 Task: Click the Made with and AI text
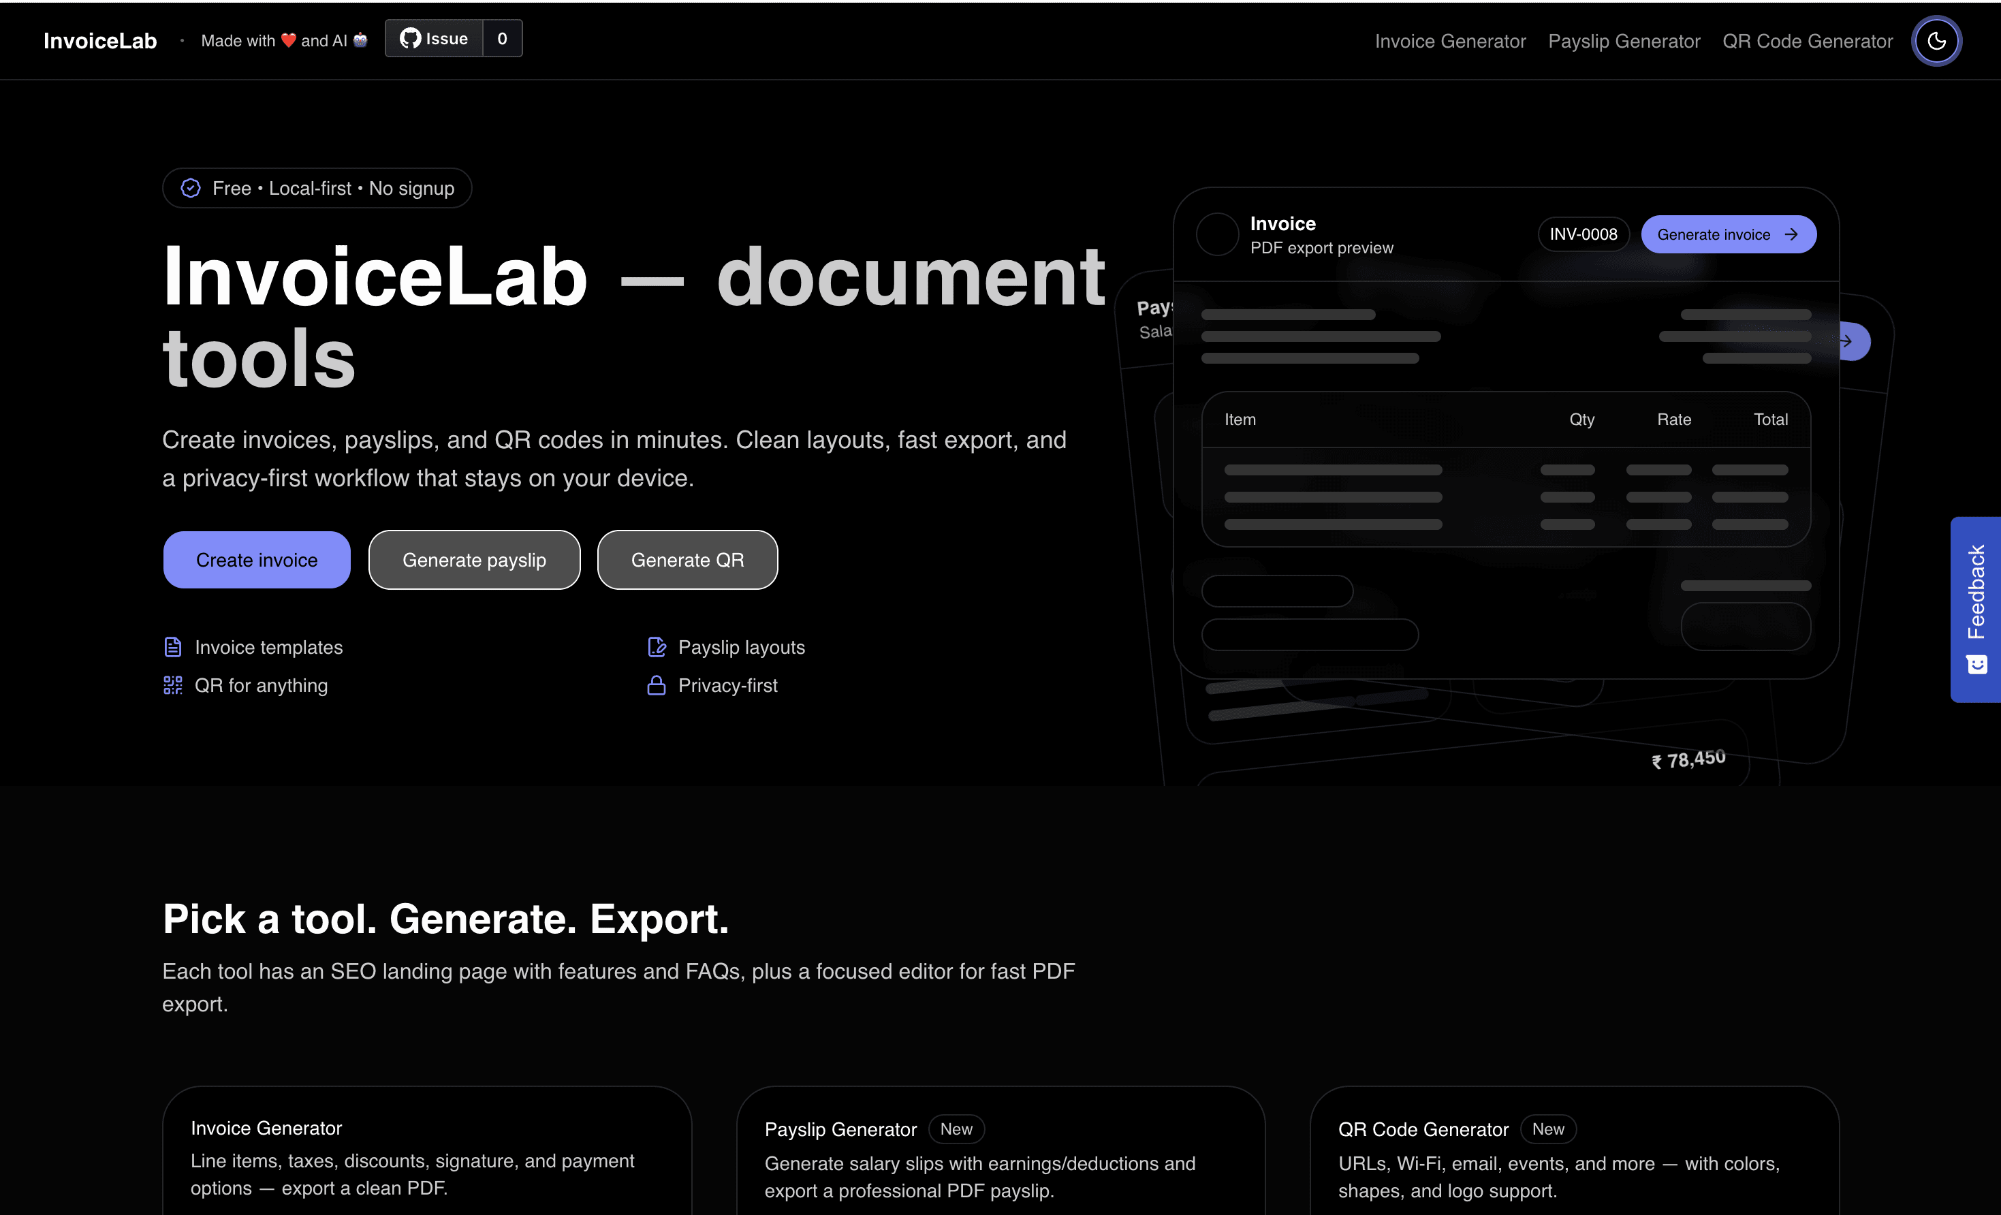[284, 40]
